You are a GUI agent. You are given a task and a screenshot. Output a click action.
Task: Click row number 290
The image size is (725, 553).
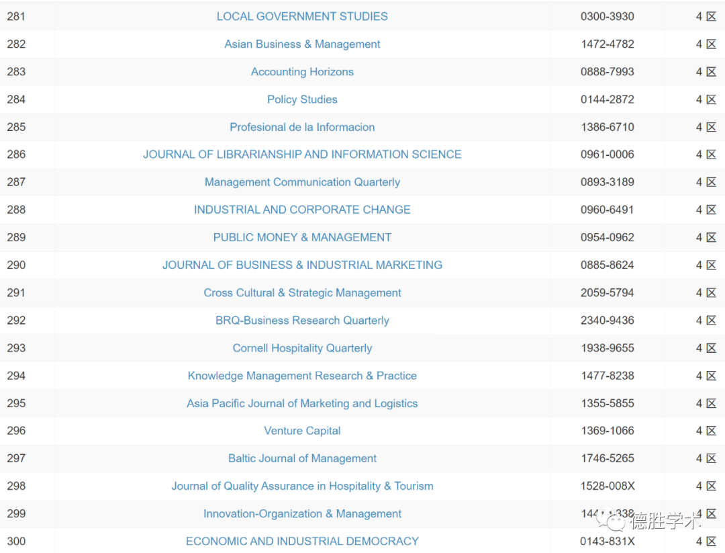click(16, 265)
